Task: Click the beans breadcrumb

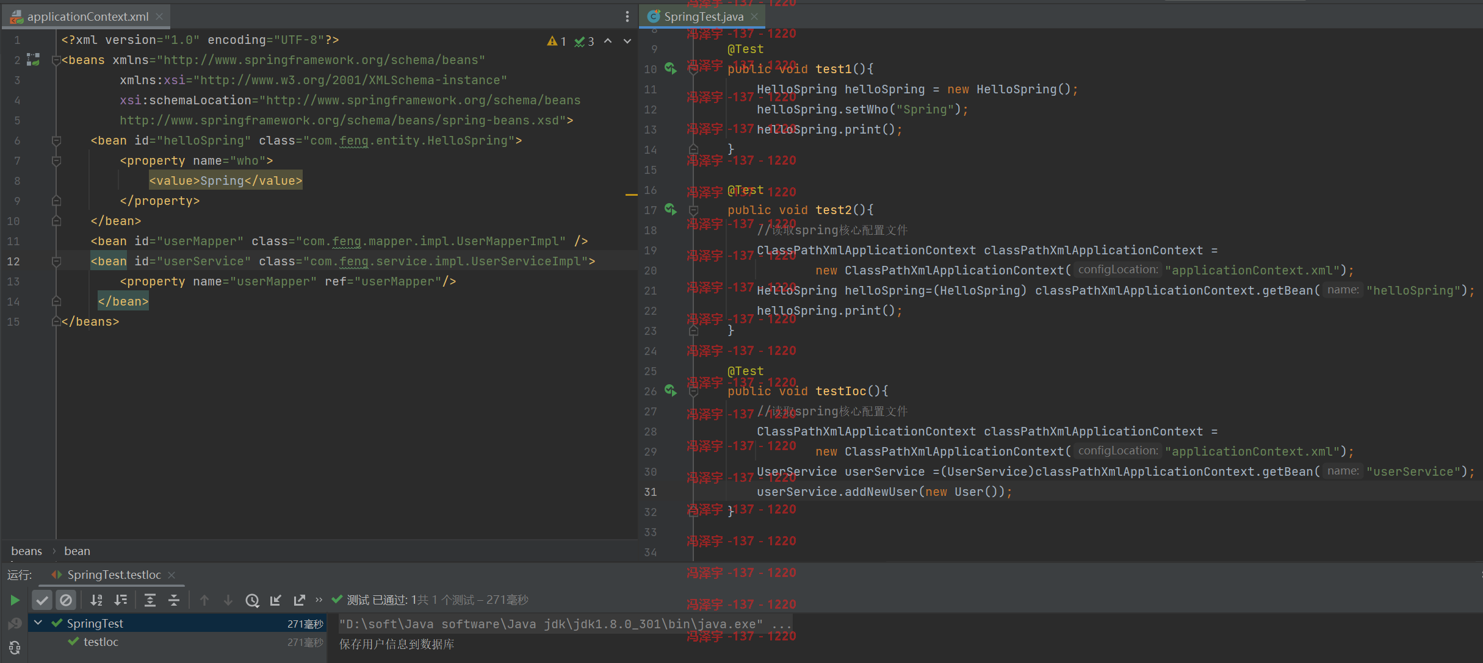Action: tap(27, 551)
